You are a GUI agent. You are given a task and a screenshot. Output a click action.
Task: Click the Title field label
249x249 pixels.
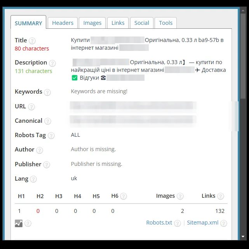(21, 40)
